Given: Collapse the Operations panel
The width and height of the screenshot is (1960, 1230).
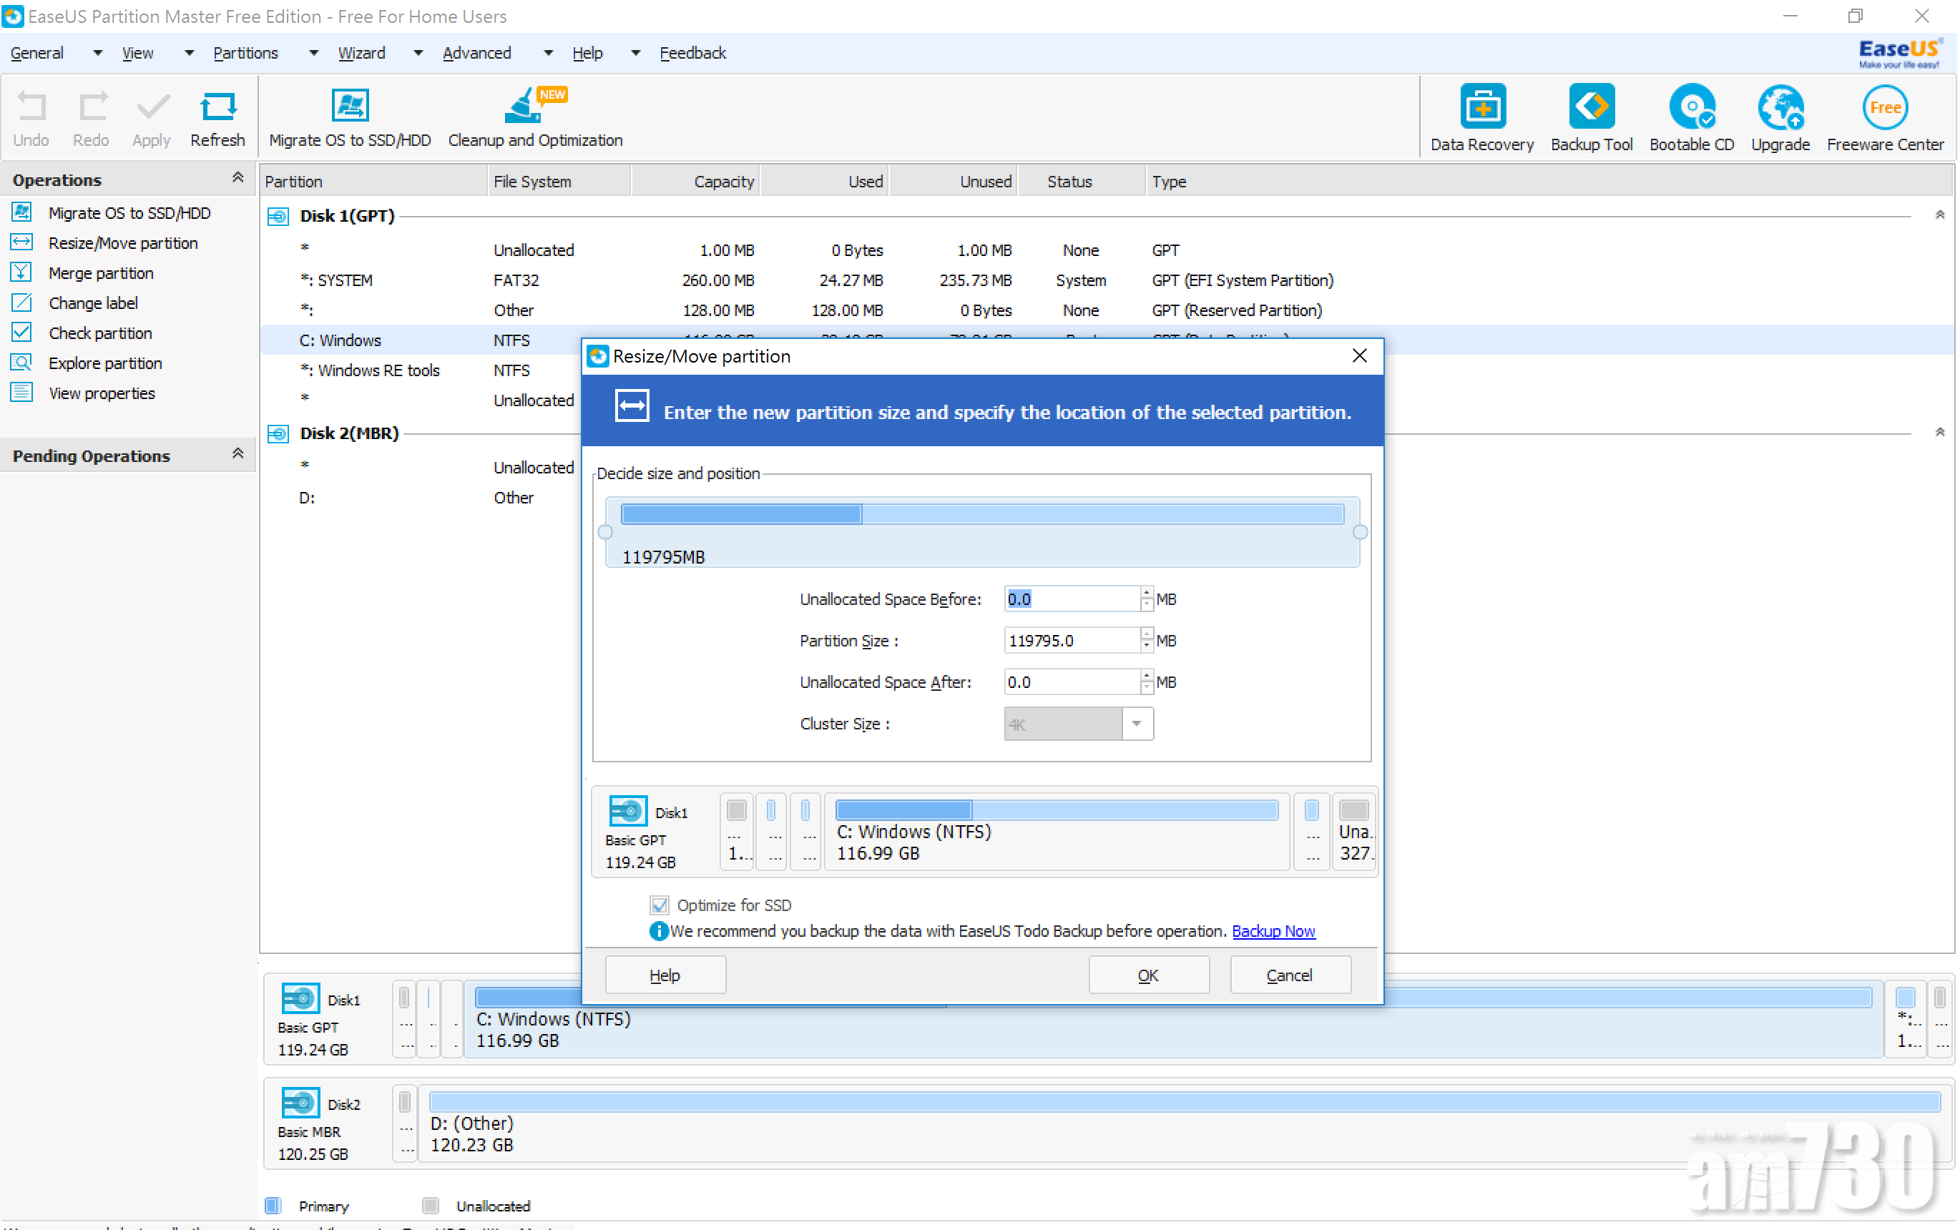Looking at the screenshot, I should pyautogui.click(x=237, y=177).
